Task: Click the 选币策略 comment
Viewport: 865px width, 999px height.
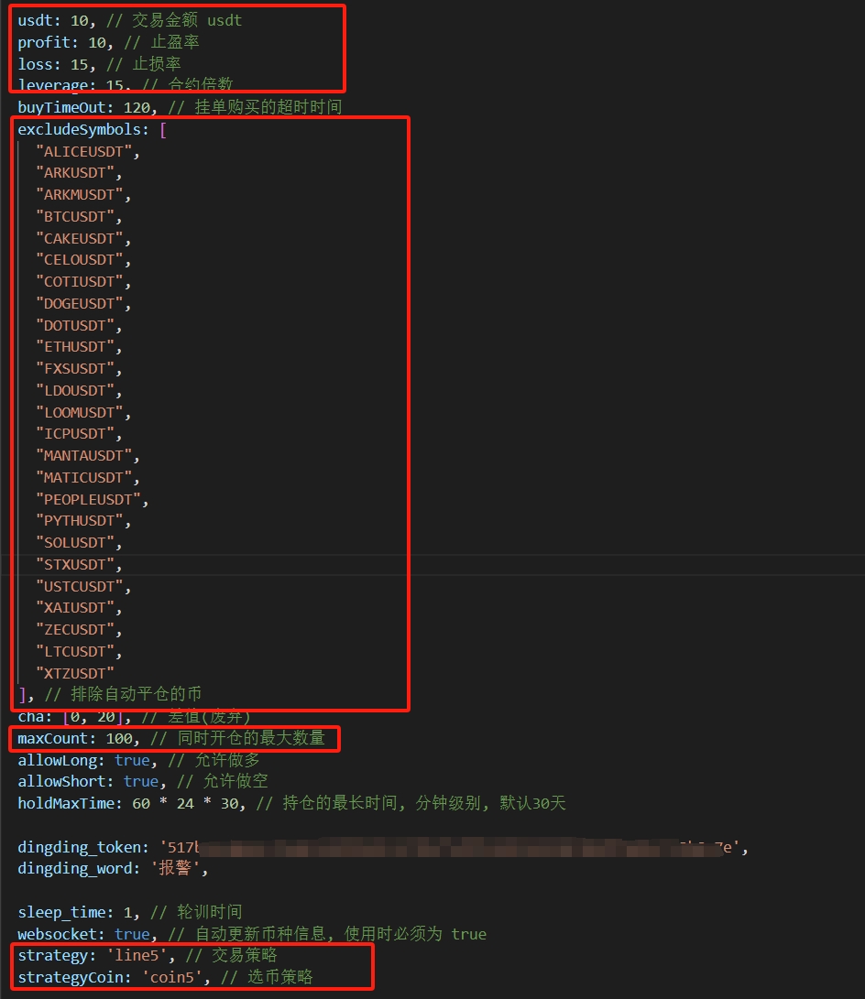Action: [267, 977]
